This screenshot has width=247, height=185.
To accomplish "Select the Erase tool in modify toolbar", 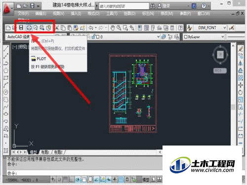I will click(x=241, y=49).
